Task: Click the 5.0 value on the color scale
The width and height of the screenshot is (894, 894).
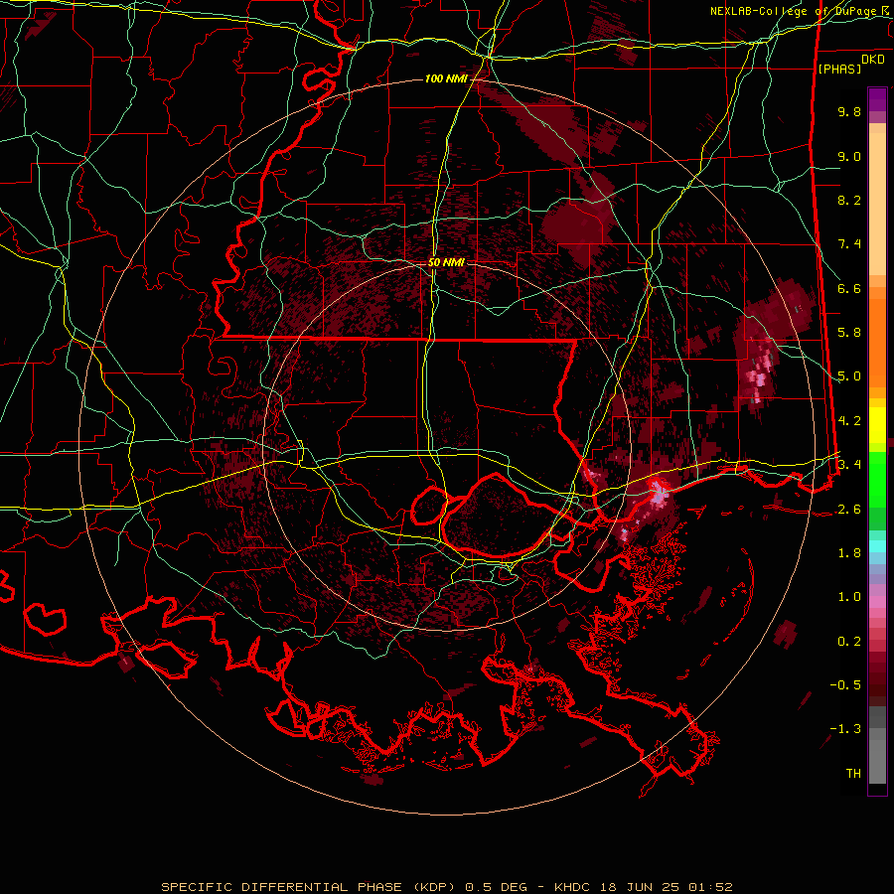Action: 849,376
